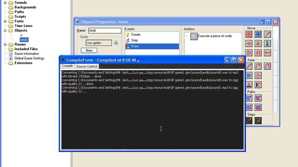298x167 pixels.
Task: Expand the Rooms folder
Action: [x=5, y=45]
